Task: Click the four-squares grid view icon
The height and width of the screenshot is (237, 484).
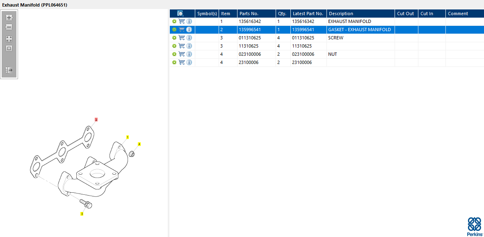Action: pyautogui.click(x=9, y=39)
